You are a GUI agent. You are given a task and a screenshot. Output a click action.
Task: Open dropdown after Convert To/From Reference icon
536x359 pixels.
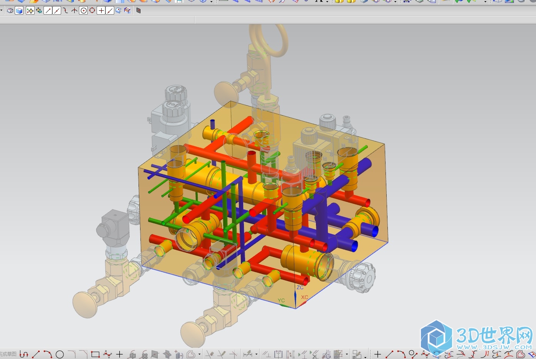[x=347, y=354]
